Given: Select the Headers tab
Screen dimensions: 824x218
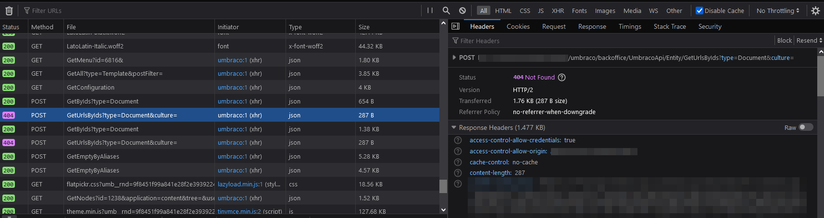Looking at the screenshot, I should coord(482,26).
